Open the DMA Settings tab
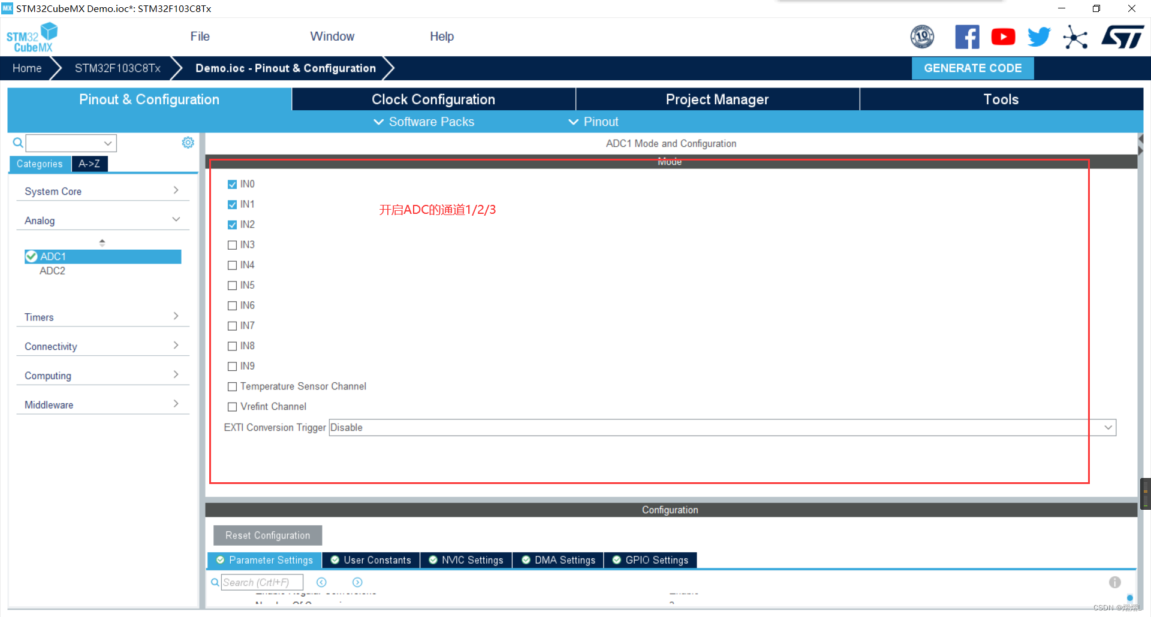The height and width of the screenshot is (617, 1151). tap(559, 560)
